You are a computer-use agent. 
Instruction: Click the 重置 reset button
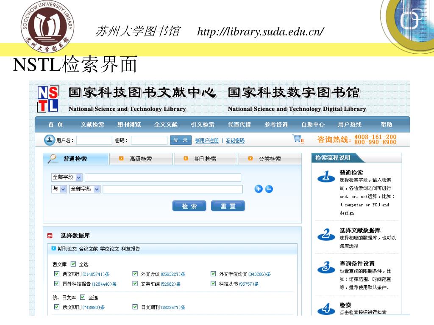(228, 206)
